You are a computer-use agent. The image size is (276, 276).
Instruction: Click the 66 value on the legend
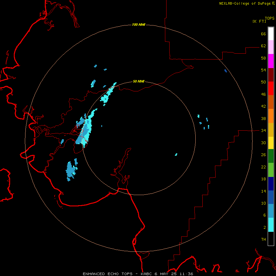(263, 34)
